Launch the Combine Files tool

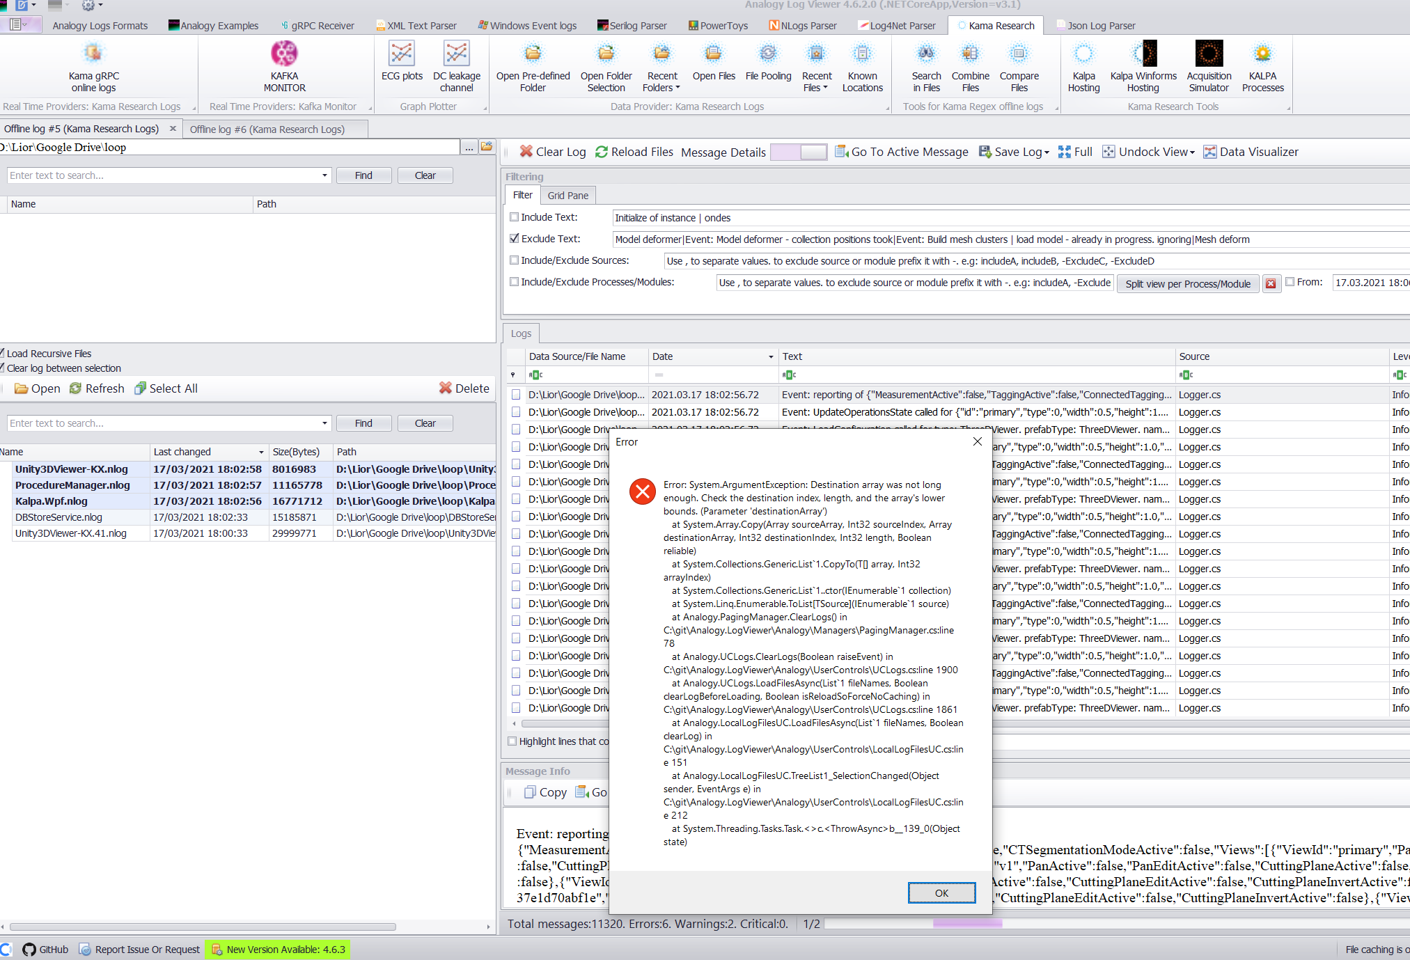970,68
